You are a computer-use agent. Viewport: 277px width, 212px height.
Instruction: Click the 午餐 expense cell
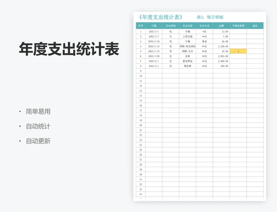188,42
